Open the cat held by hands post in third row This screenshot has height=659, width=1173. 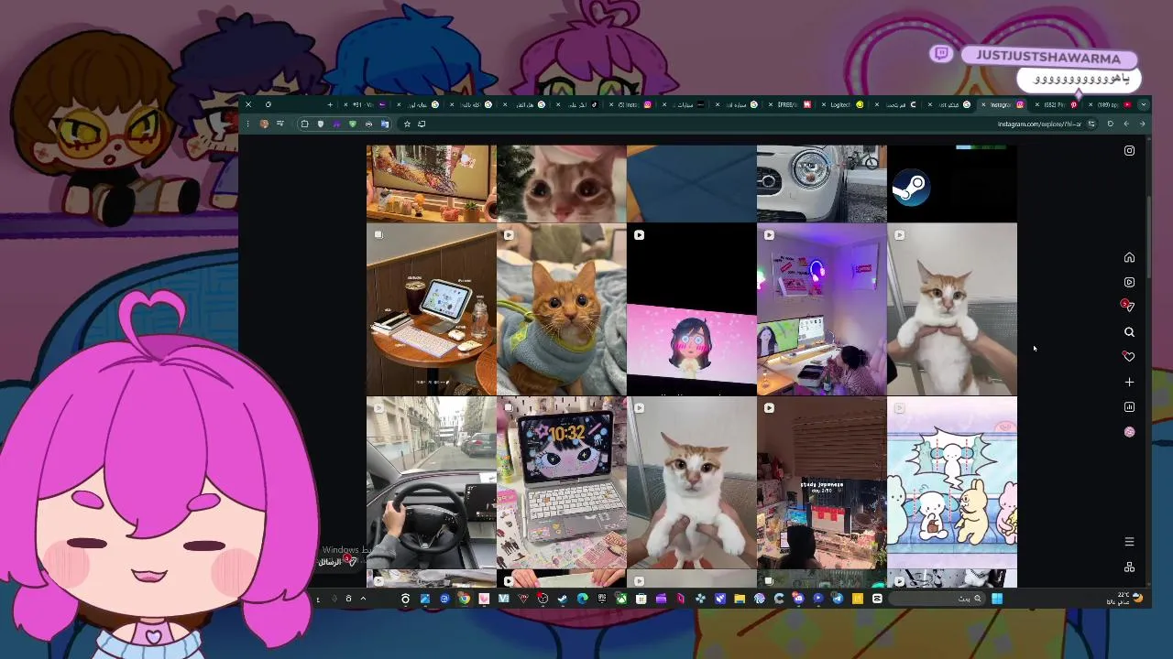[691, 482]
